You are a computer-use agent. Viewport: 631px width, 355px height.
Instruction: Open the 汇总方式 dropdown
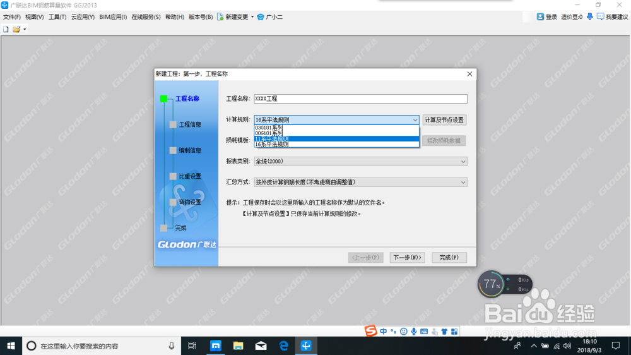click(360, 182)
